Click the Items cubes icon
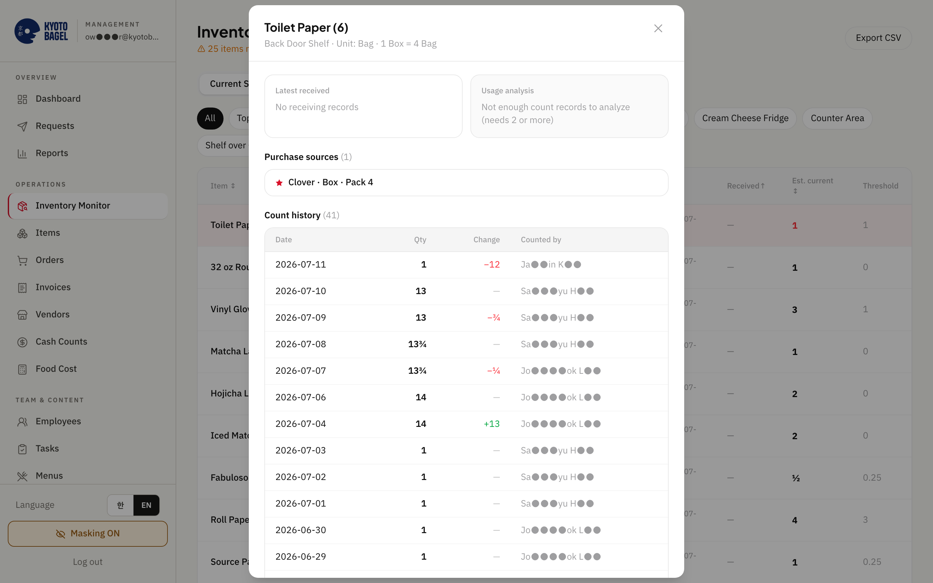 [x=22, y=233]
